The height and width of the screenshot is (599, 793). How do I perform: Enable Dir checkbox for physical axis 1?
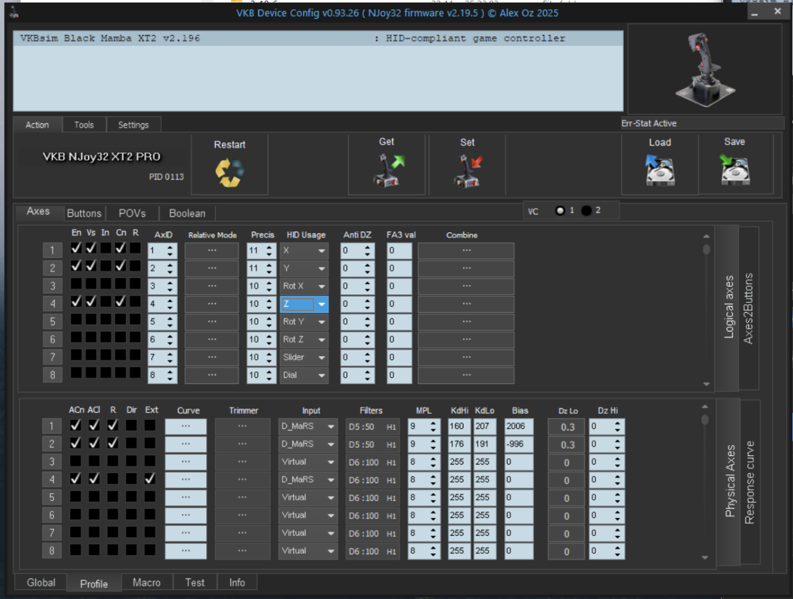coord(131,425)
